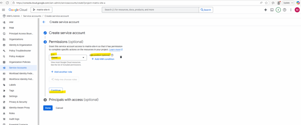This screenshot has width=301, height=125.
Task: Open browser read aloud icon
Action: (261, 3)
